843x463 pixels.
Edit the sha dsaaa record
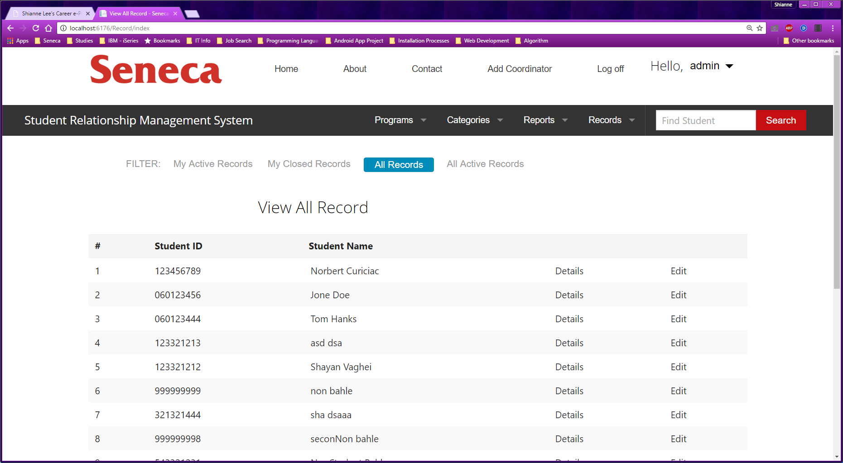pyautogui.click(x=679, y=415)
